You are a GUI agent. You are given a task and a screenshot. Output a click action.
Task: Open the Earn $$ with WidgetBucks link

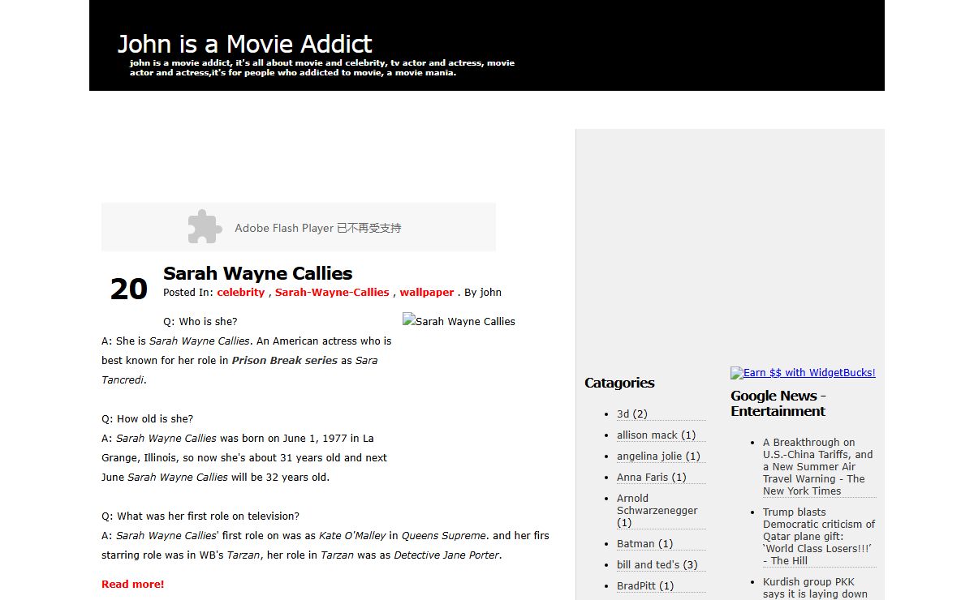point(803,373)
